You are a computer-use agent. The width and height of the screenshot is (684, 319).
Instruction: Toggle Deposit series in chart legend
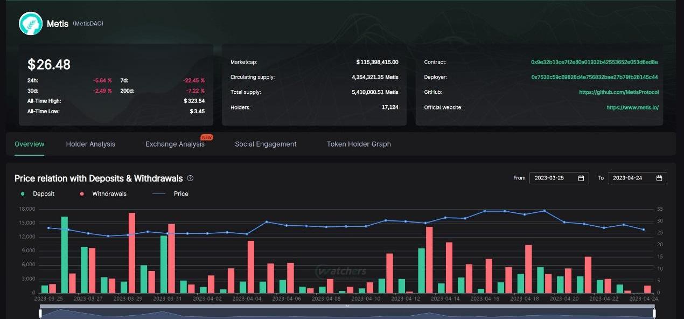pos(38,193)
